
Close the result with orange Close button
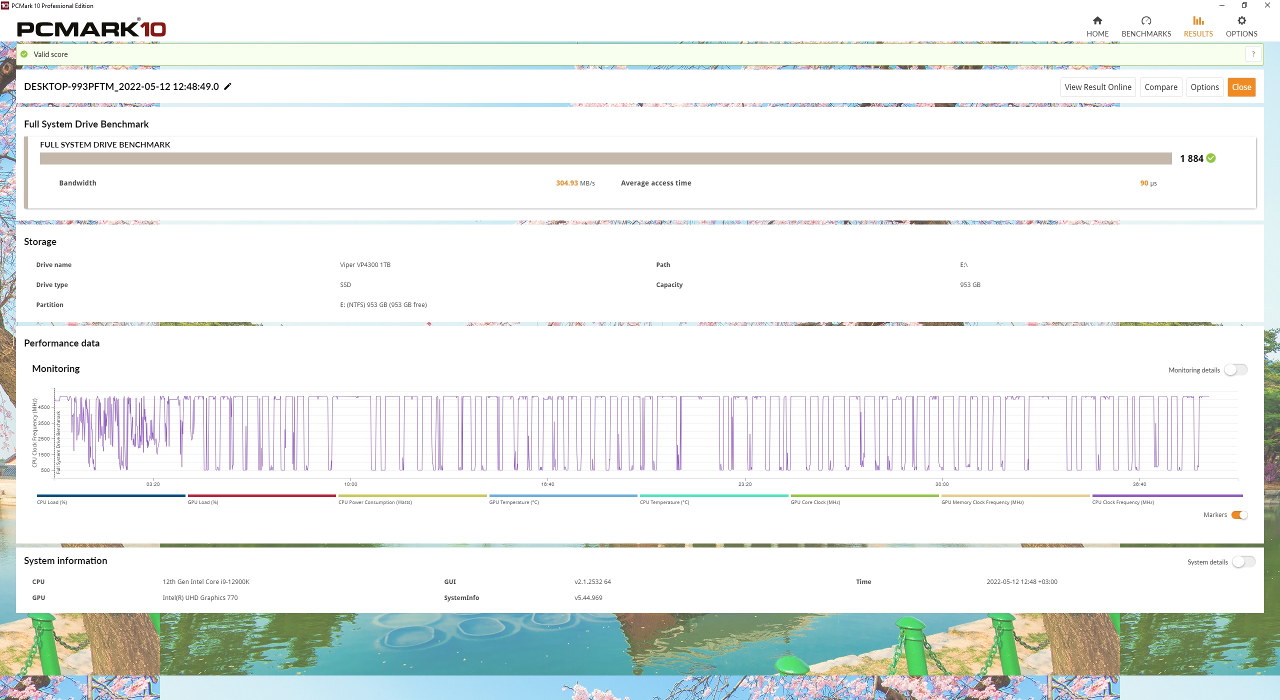click(x=1241, y=87)
